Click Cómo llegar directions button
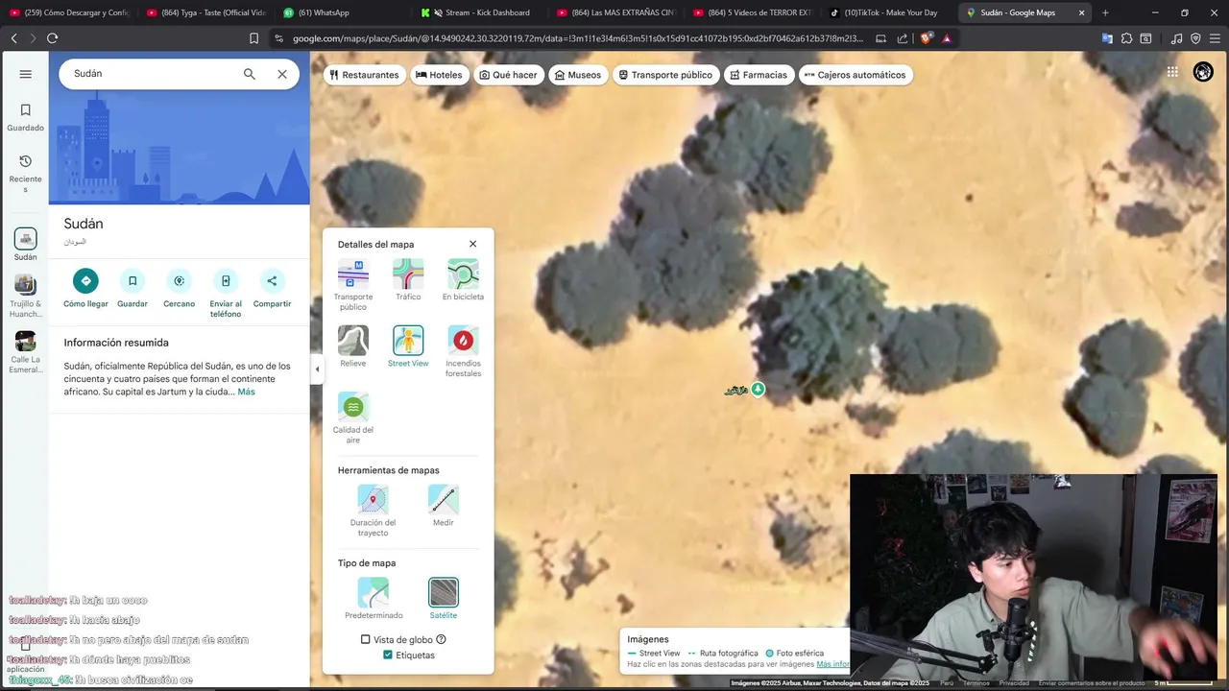The height and width of the screenshot is (691, 1229). pyautogui.click(x=85, y=289)
